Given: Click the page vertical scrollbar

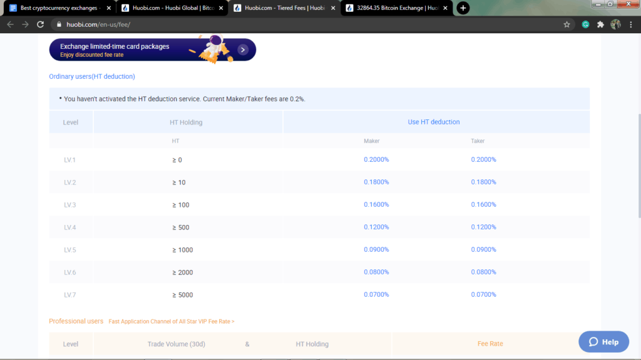Looking at the screenshot, I should (638, 167).
